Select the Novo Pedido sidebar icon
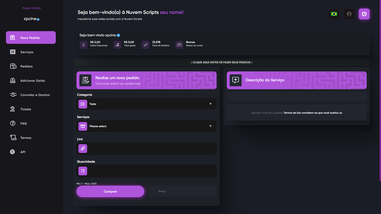Screen dimensions: 381x214 (12, 38)
